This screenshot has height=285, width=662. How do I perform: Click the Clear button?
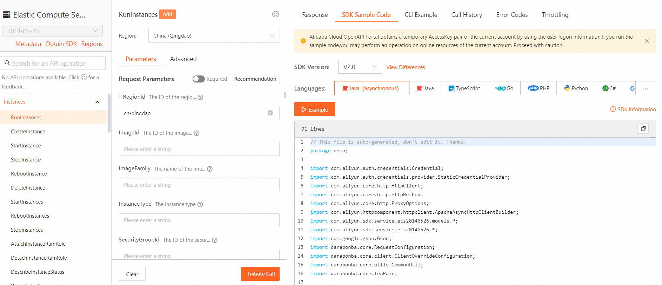[x=132, y=274]
